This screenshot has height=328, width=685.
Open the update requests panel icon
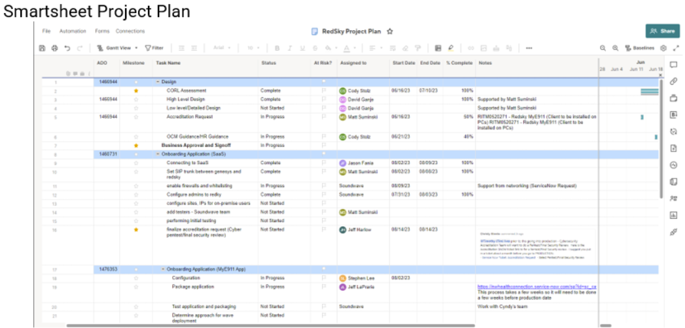[673, 132]
